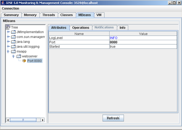Click the java.util.logging folder icon
The height and width of the screenshot is (130, 182).
[13, 47]
